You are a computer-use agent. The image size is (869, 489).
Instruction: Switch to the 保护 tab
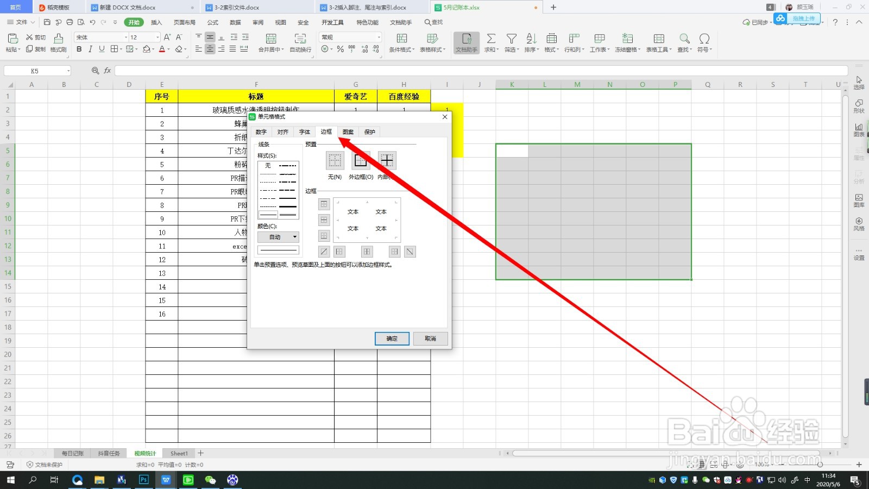[x=370, y=132]
